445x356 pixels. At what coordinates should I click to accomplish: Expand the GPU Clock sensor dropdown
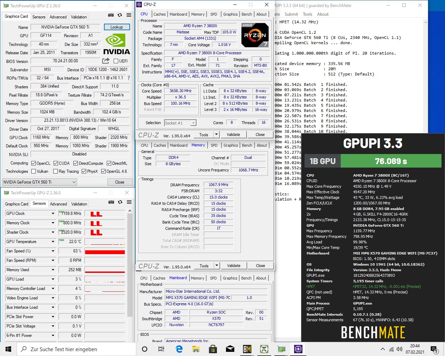click(x=53, y=213)
